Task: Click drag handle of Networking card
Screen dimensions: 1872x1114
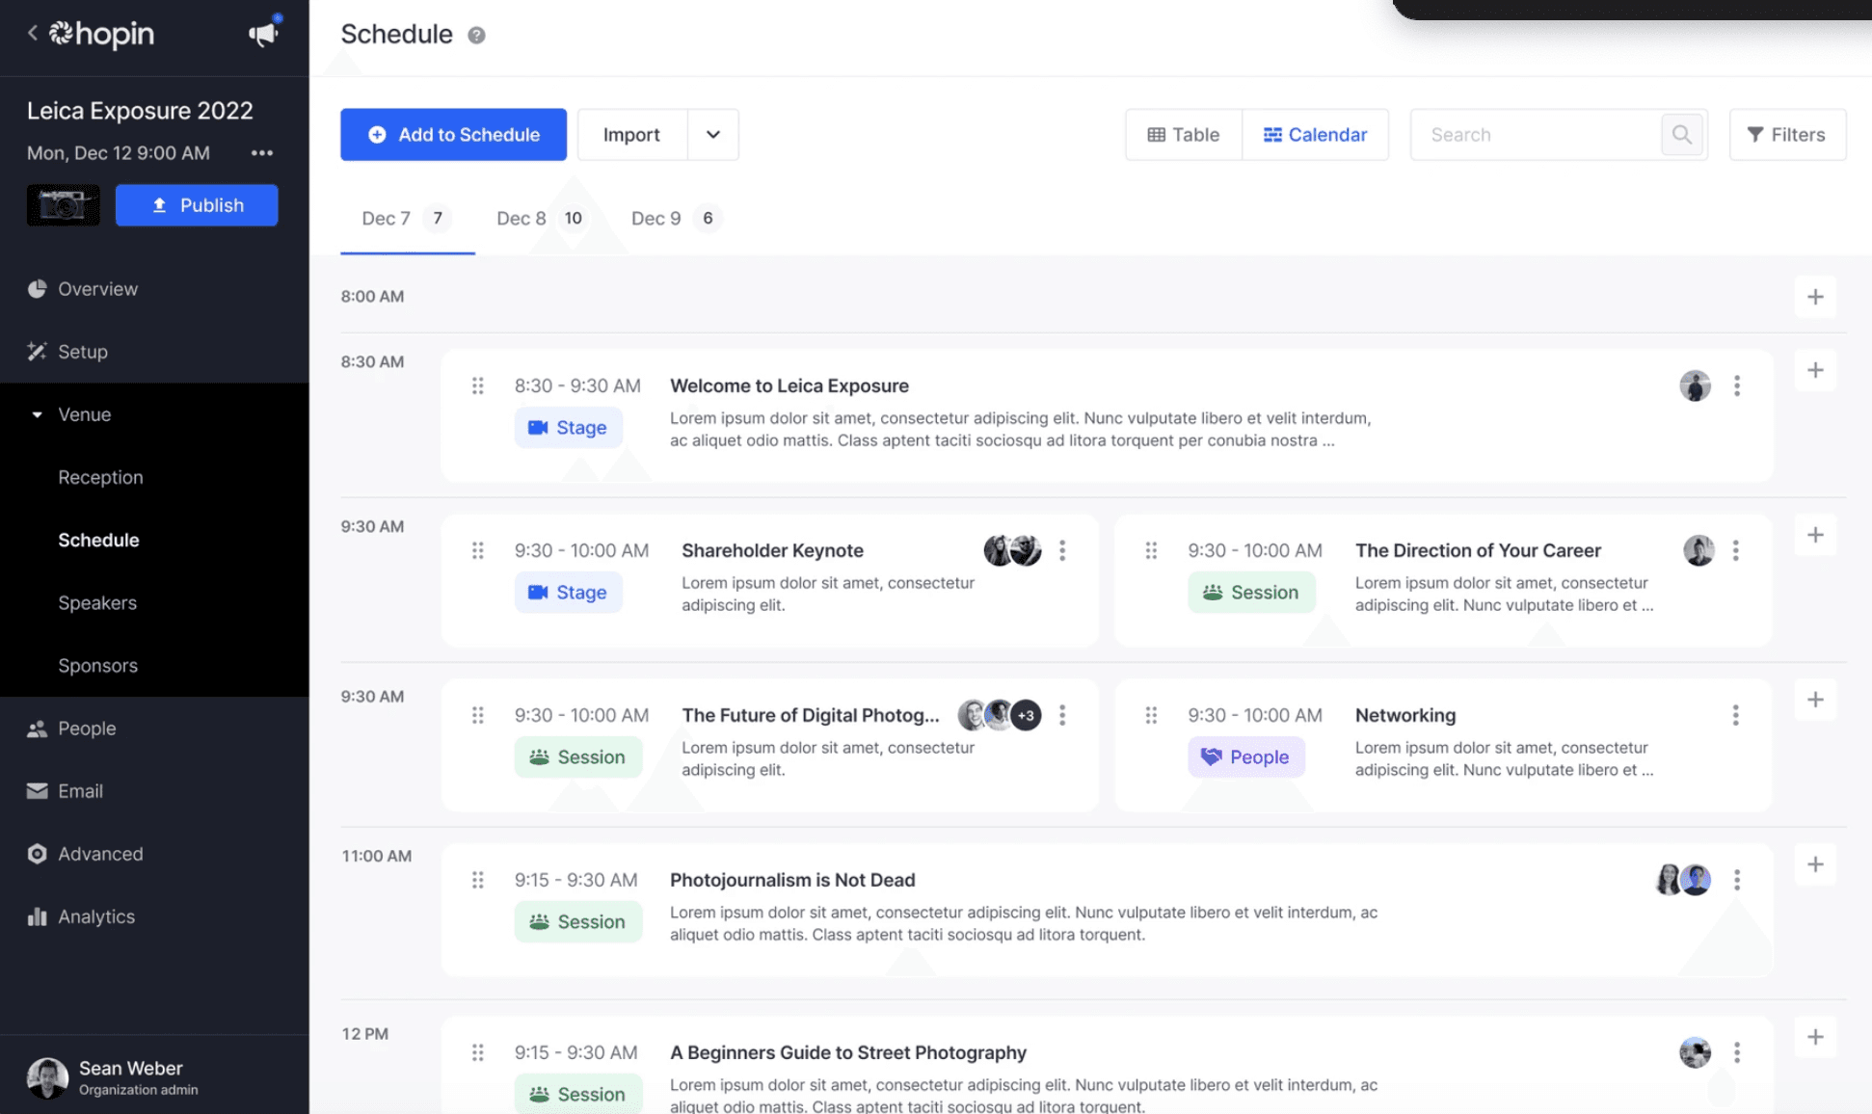Action: (x=1151, y=715)
